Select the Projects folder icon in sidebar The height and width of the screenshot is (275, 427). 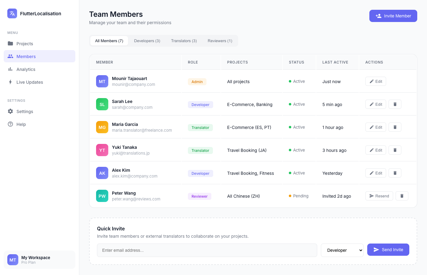coord(10,43)
